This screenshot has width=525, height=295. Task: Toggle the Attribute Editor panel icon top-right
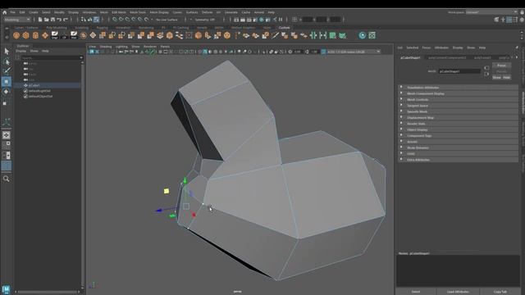[509, 20]
